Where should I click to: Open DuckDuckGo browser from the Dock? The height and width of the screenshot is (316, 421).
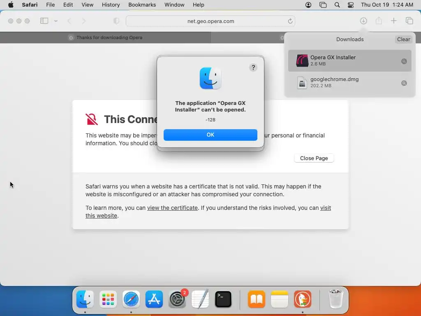303,299
